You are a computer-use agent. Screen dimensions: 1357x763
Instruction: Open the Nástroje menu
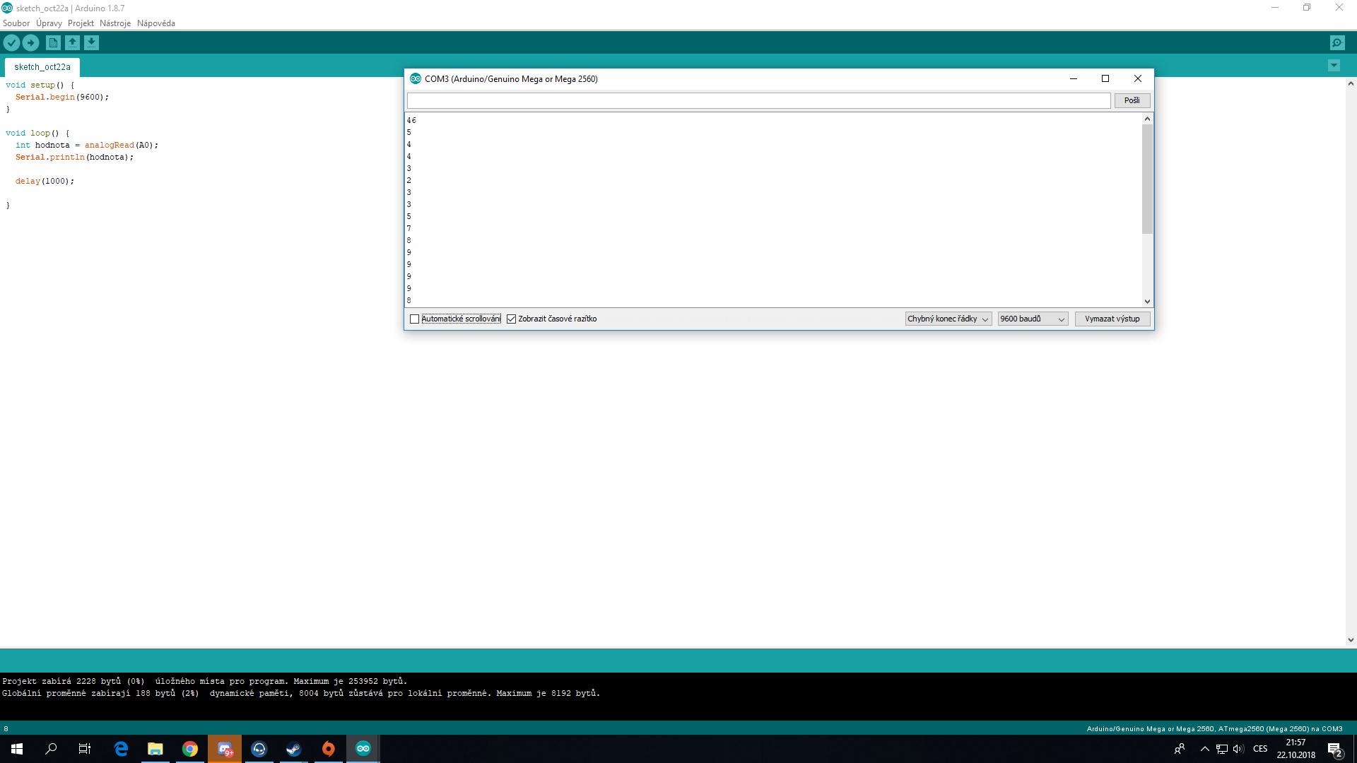point(115,23)
